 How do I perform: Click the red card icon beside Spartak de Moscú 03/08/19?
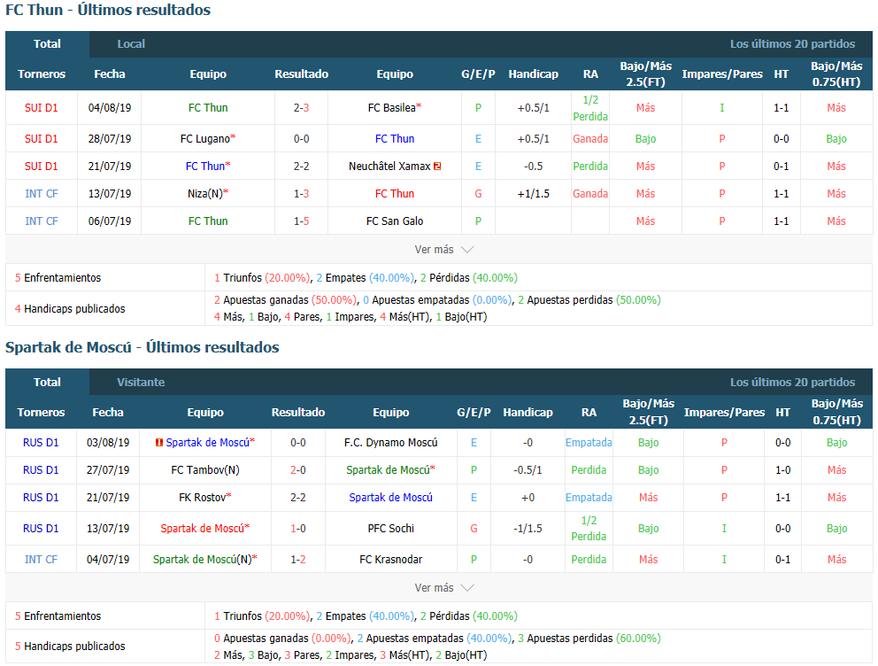pyautogui.click(x=159, y=443)
